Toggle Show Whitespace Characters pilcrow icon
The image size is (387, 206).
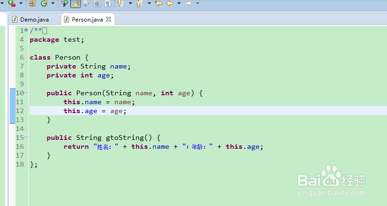108,3
